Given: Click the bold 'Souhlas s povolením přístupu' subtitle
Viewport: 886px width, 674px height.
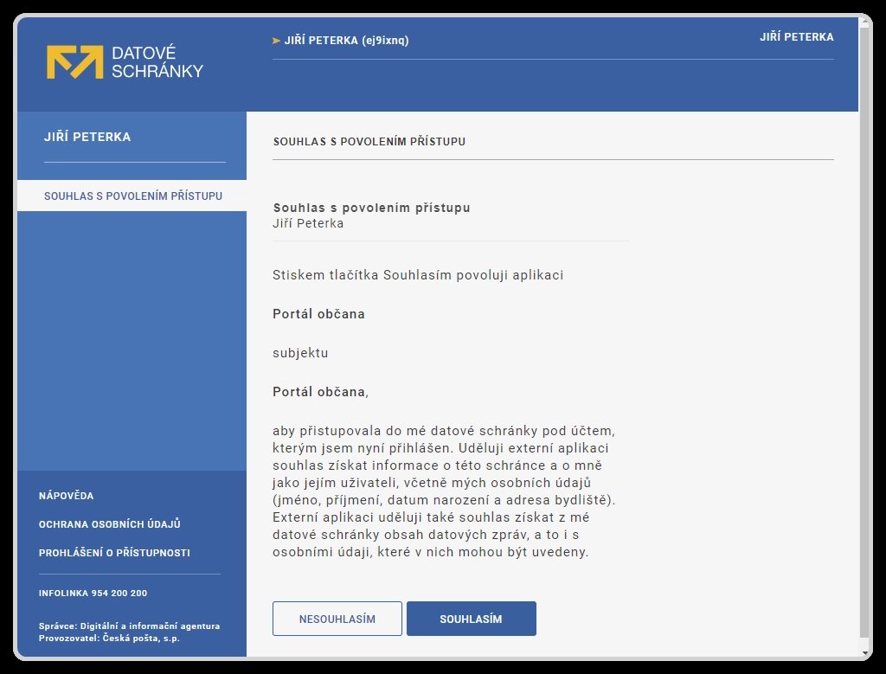Looking at the screenshot, I should click(x=371, y=208).
